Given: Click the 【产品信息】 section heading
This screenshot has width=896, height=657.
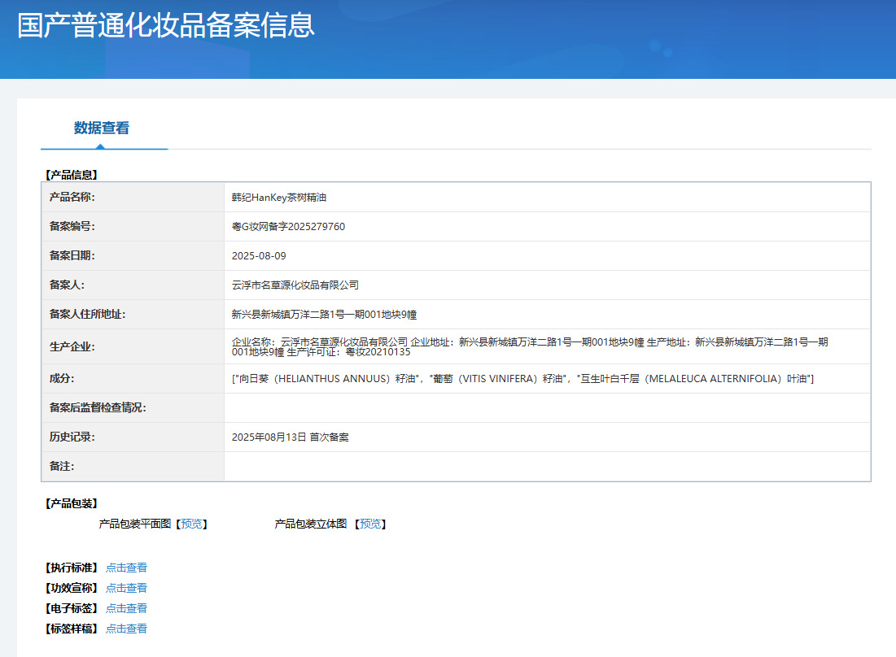Looking at the screenshot, I should pyautogui.click(x=72, y=175).
